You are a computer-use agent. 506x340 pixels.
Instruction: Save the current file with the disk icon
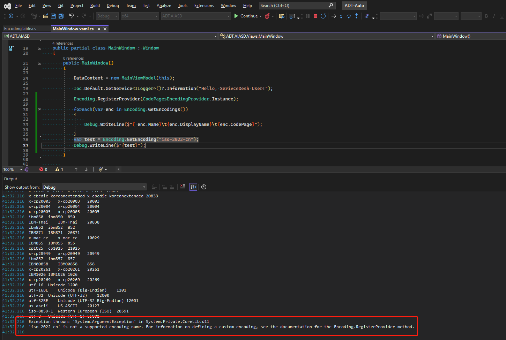pos(53,16)
